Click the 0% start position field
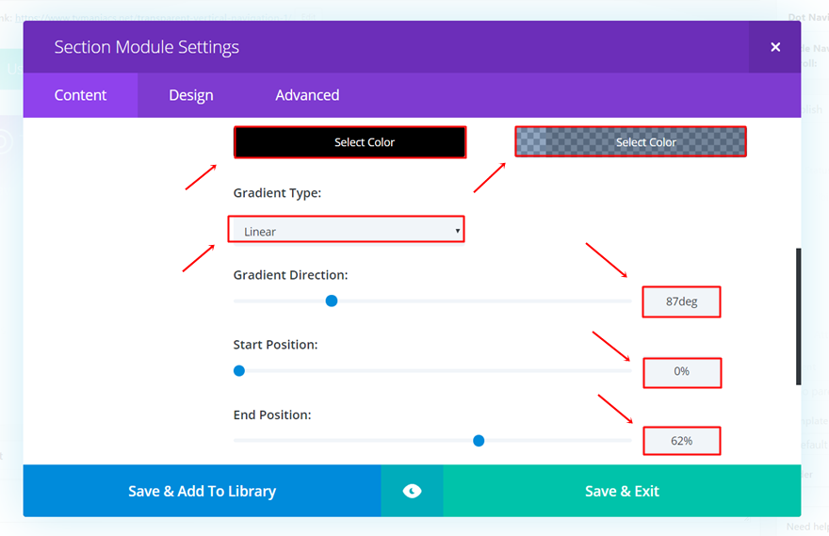The width and height of the screenshot is (829, 536). click(681, 372)
